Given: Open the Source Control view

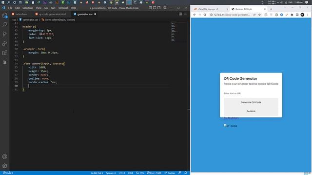Looking at the screenshot, I should [x=4, y=34].
